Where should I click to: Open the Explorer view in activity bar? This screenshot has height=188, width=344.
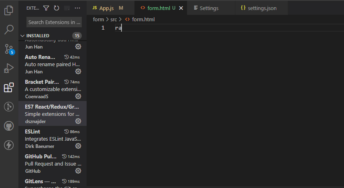click(x=9, y=10)
